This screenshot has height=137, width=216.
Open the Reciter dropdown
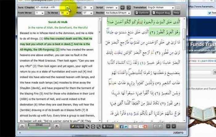pyautogui.click(x=118, y=13)
